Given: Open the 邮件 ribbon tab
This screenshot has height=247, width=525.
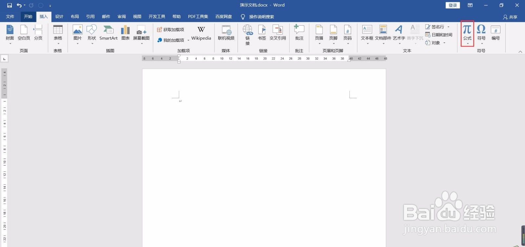Looking at the screenshot, I should [106, 17].
